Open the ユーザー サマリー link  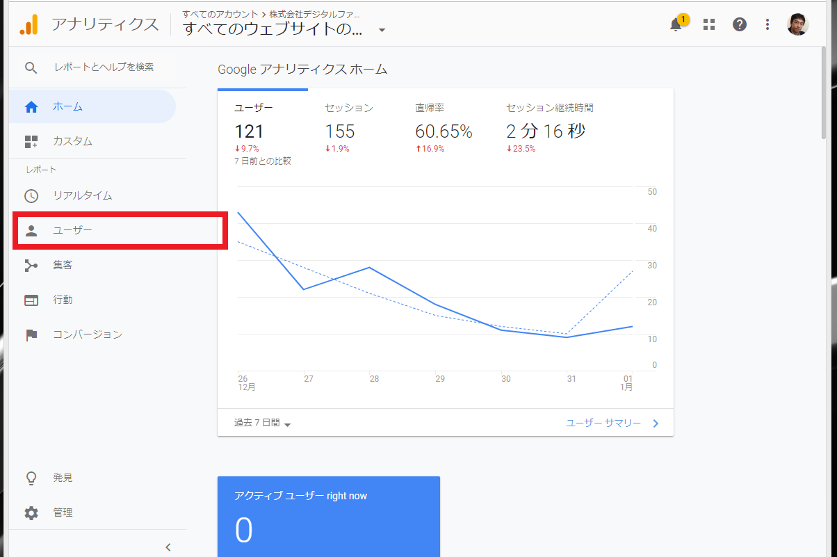click(603, 423)
